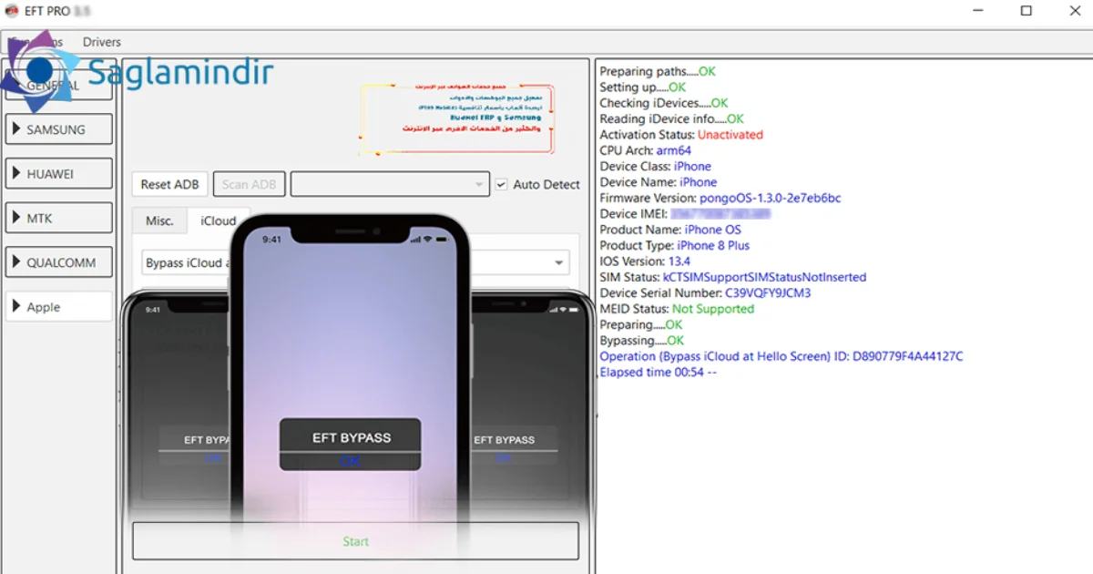The height and width of the screenshot is (574, 1093).
Task: Click the Scan ADB button
Action: (x=249, y=184)
